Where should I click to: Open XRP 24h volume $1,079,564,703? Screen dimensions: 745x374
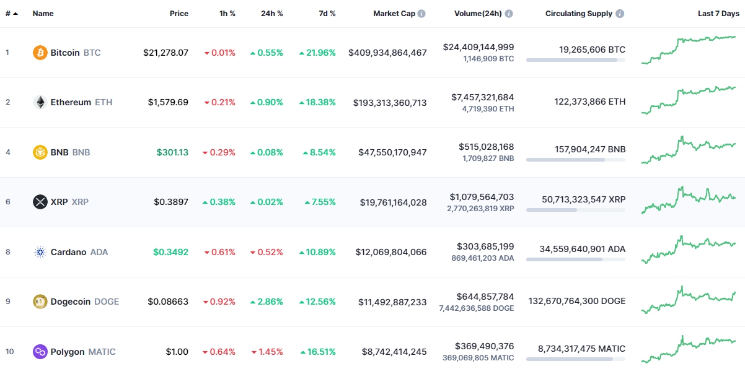(x=482, y=197)
